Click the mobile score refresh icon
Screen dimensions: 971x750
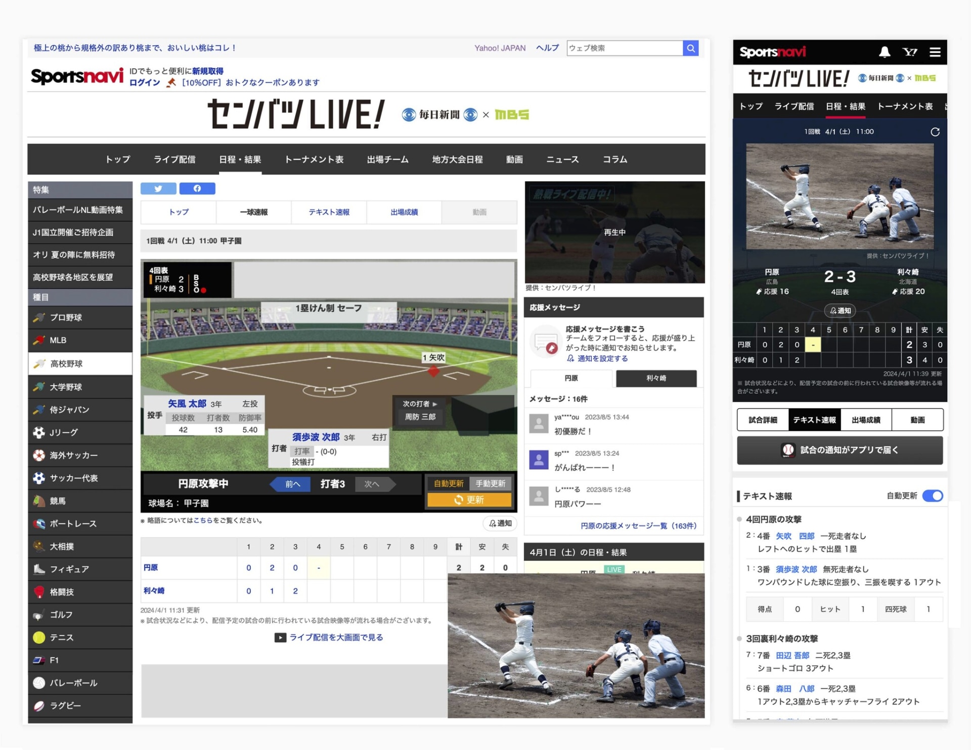(x=935, y=132)
